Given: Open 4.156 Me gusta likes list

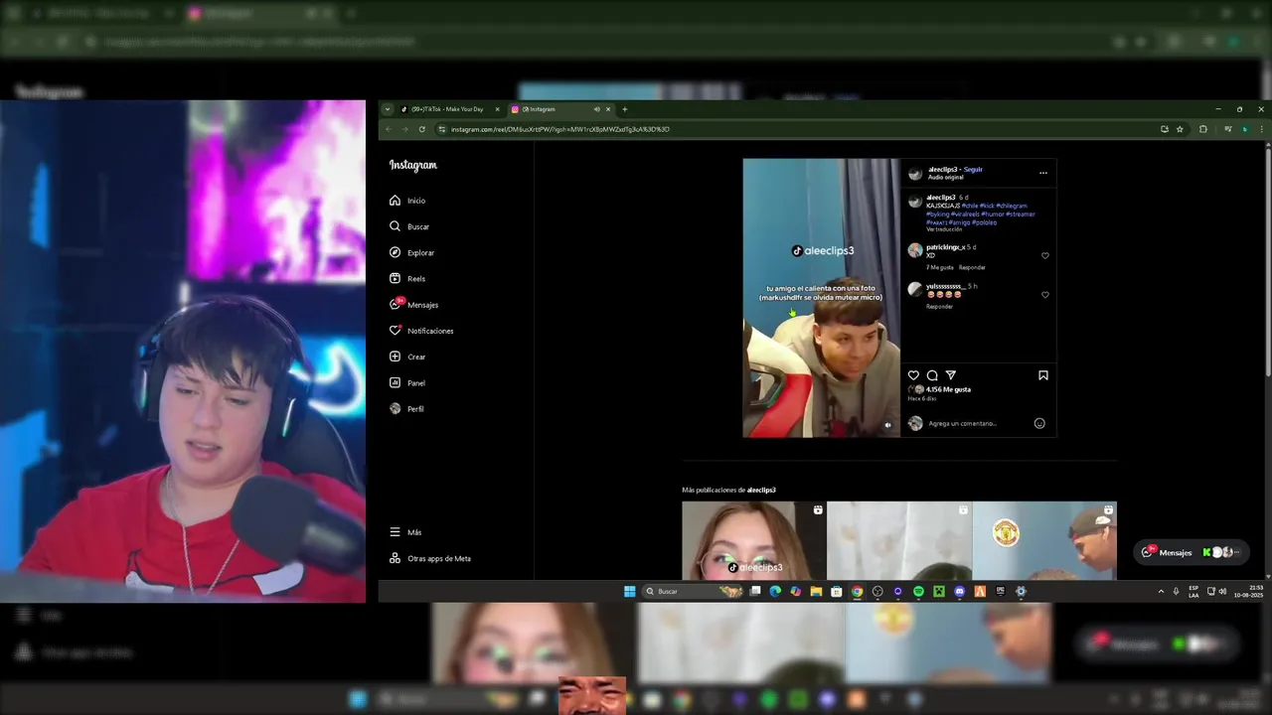Looking at the screenshot, I should pos(948,389).
